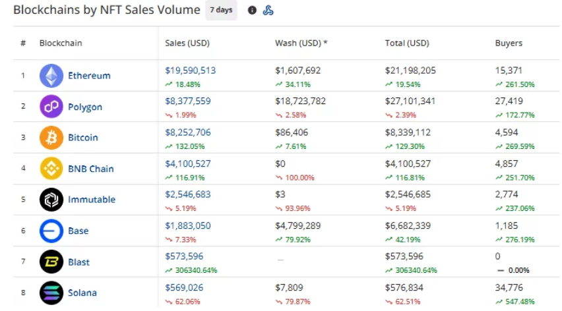Sort by the Wash (USD) column header
The image size is (562, 311).
(301, 43)
